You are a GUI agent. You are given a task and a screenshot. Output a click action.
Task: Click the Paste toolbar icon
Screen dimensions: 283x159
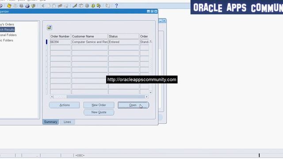pyautogui.click(x=54, y=6)
